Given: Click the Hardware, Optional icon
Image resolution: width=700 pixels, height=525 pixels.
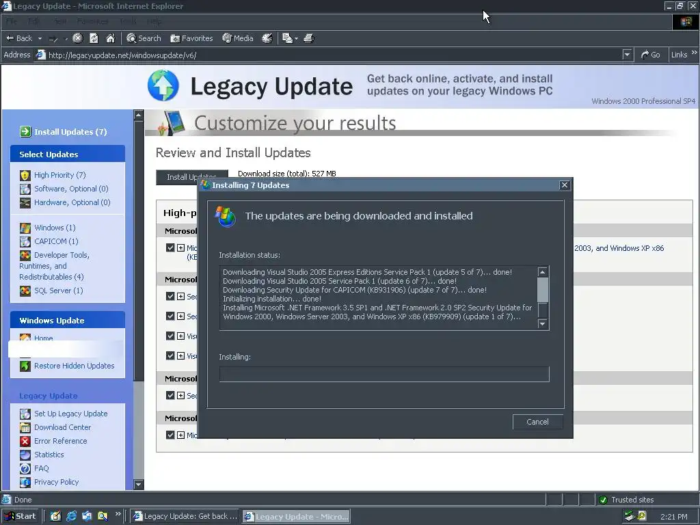Looking at the screenshot, I should [25, 202].
